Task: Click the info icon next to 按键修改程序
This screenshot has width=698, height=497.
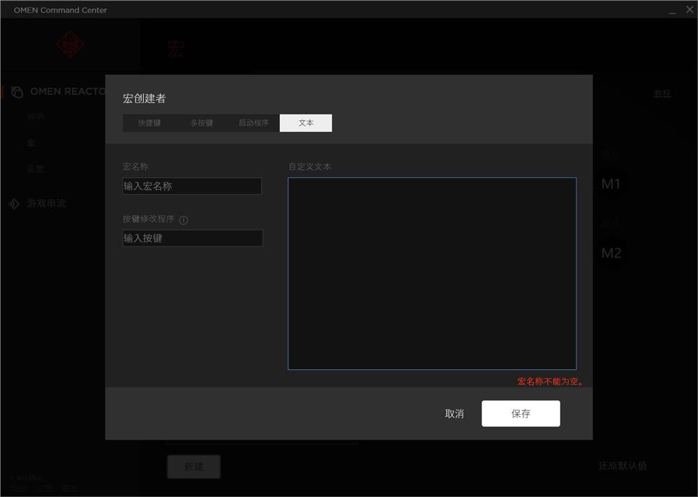Action: [183, 219]
